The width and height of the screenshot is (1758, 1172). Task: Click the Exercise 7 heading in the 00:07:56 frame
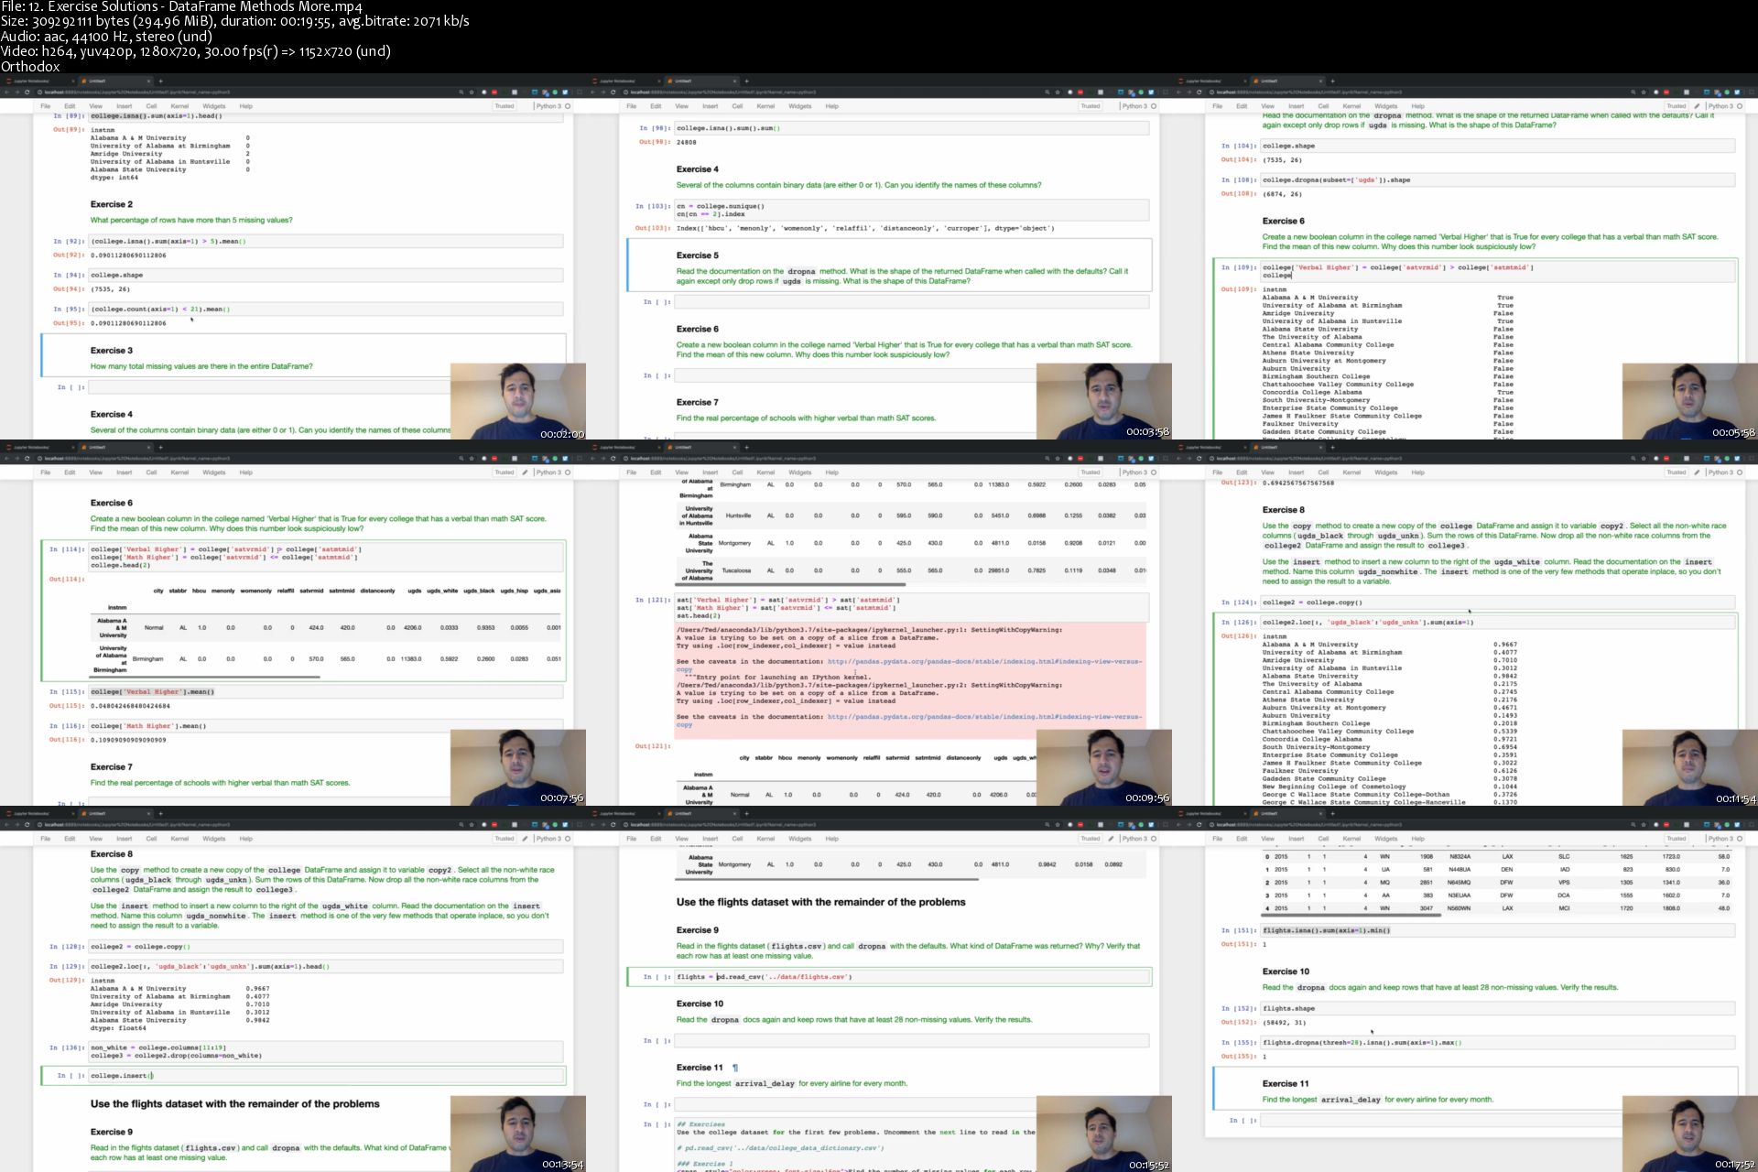click(x=112, y=767)
